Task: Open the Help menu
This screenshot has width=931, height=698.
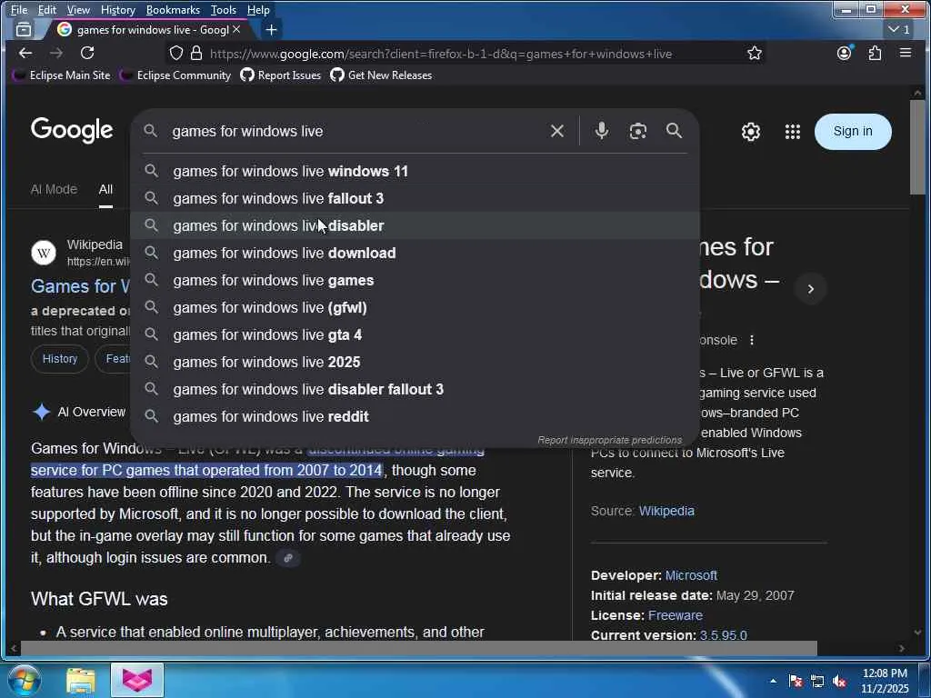Action: pyautogui.click(x=258, y=9)
